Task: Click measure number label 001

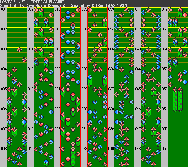Action: tap(3, 9)
